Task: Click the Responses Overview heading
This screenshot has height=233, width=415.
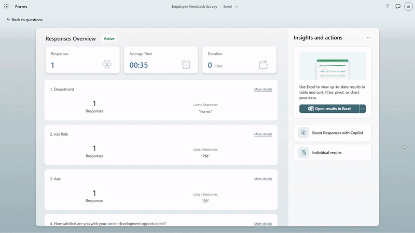Action: [71, 38]
